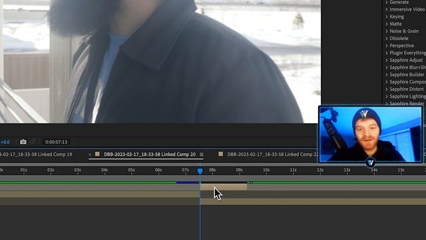Image resolution: width=426 pixels, height=240 pixels.
Task: Expand the Noise & Grain effects category
Action: 387,31
